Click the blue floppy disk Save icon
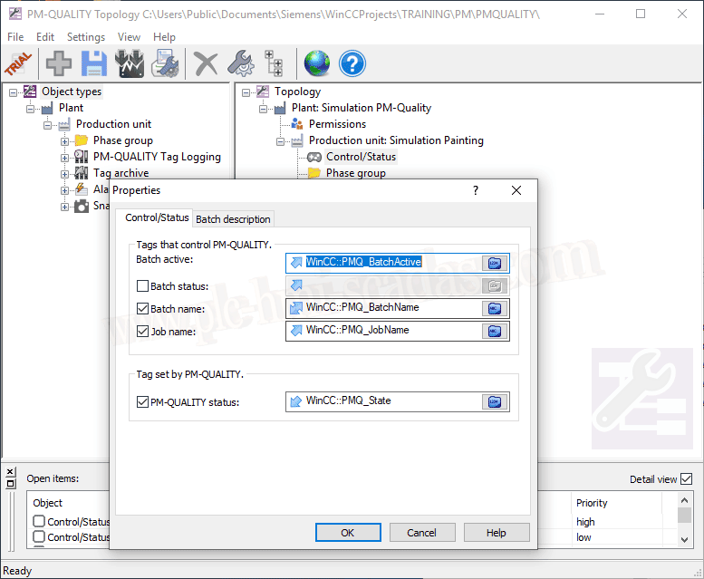 click(x=94, y=64)
